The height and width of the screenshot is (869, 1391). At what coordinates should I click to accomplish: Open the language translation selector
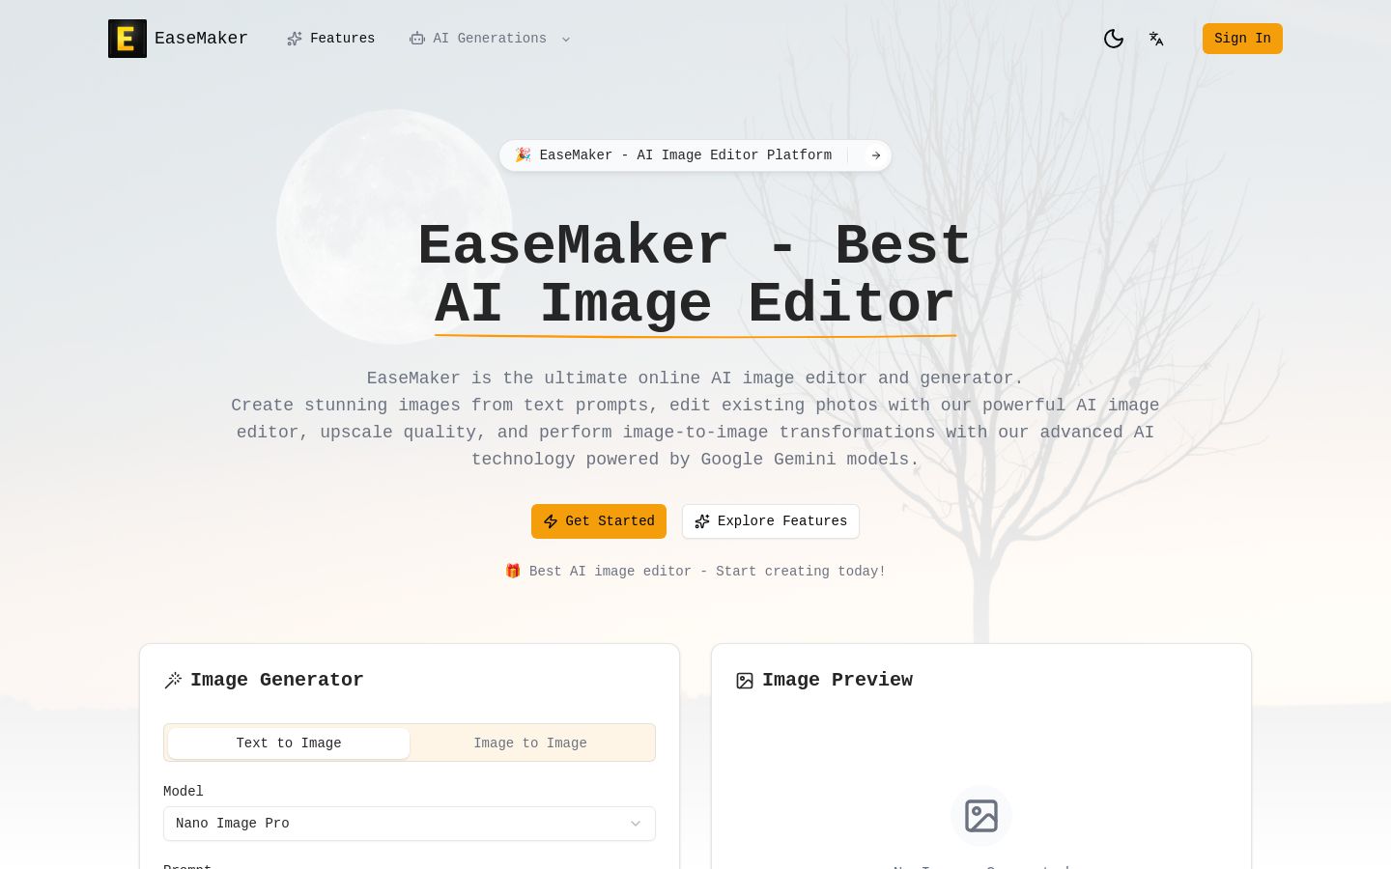[x=1156, y=39]
